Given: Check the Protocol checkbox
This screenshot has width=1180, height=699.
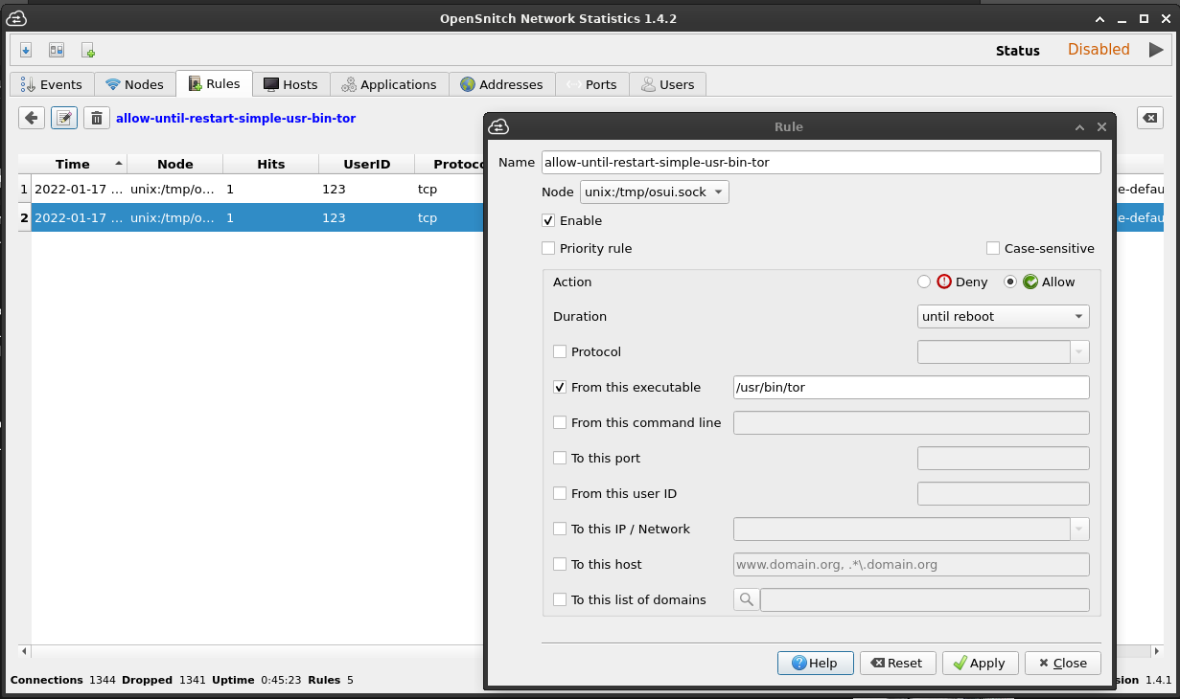Looking at the screenshot, I should 560,352.
